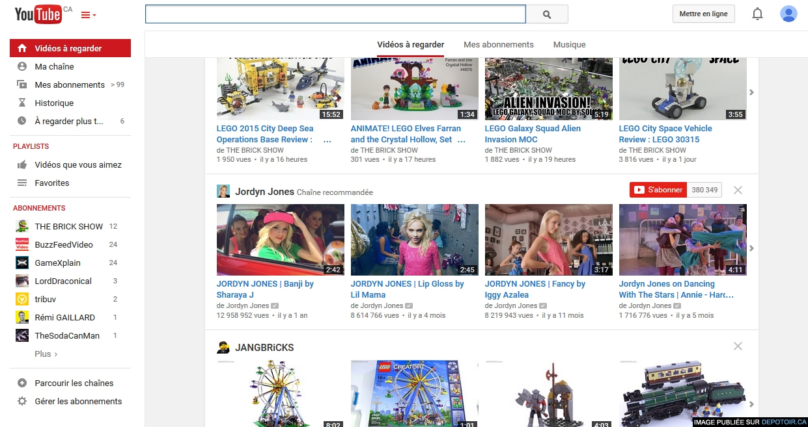This screenshot has height=427, width=808.
Task: Click the search magnifier button
Action: [x=547, y=14]
